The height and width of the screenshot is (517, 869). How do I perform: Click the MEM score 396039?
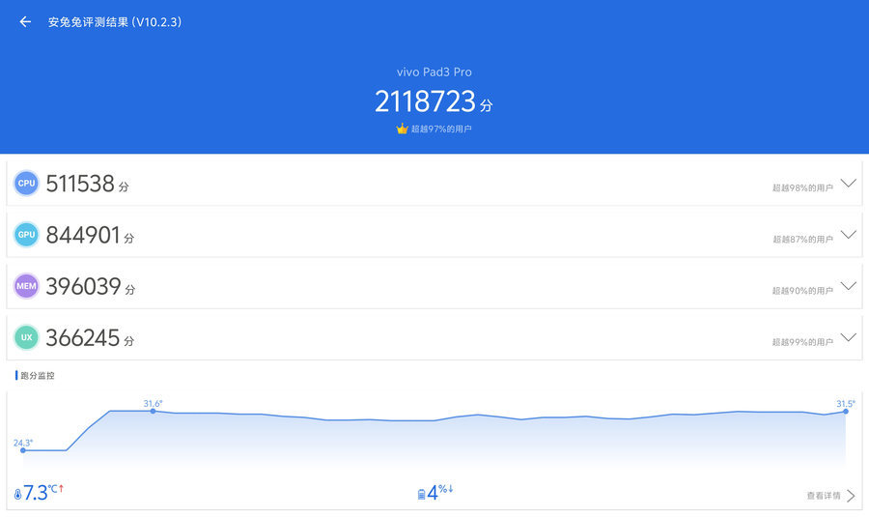(84, 286)
